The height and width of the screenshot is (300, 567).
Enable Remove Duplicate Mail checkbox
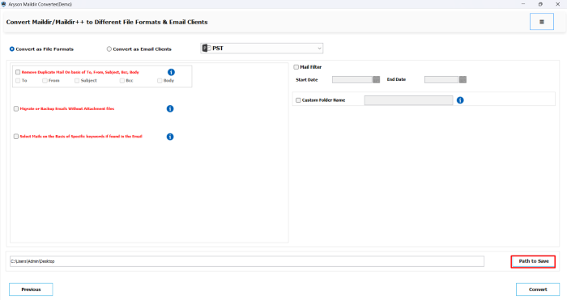(x=18, y=72)
